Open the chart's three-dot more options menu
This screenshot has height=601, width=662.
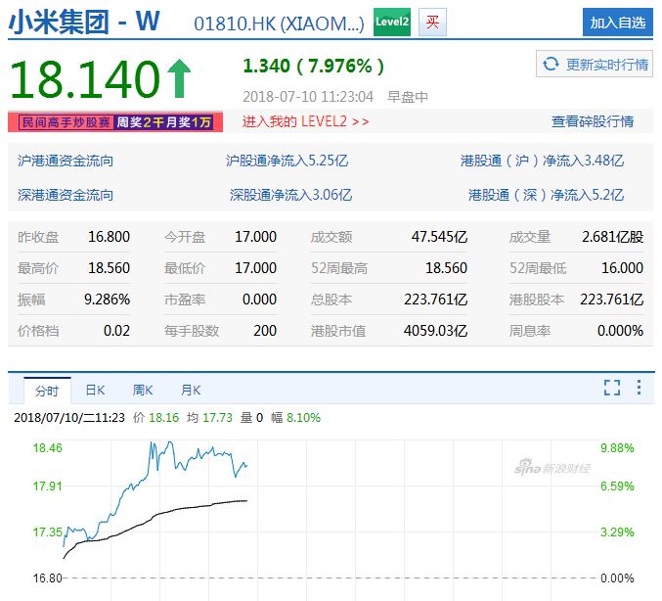[639, 388]
